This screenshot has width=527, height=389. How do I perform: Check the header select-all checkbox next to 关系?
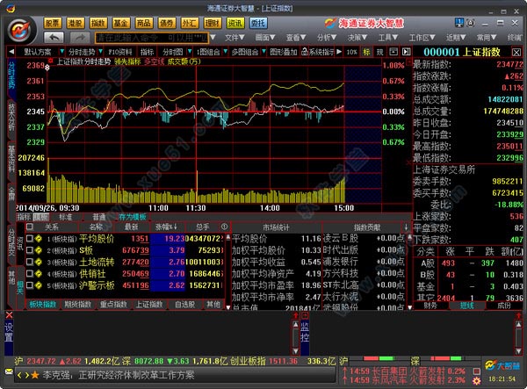(x=30, y=227)
